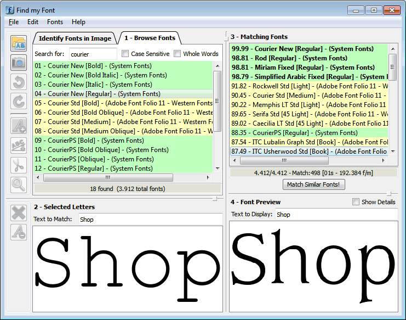Click the 18 found status bar

tap(128, 188)
